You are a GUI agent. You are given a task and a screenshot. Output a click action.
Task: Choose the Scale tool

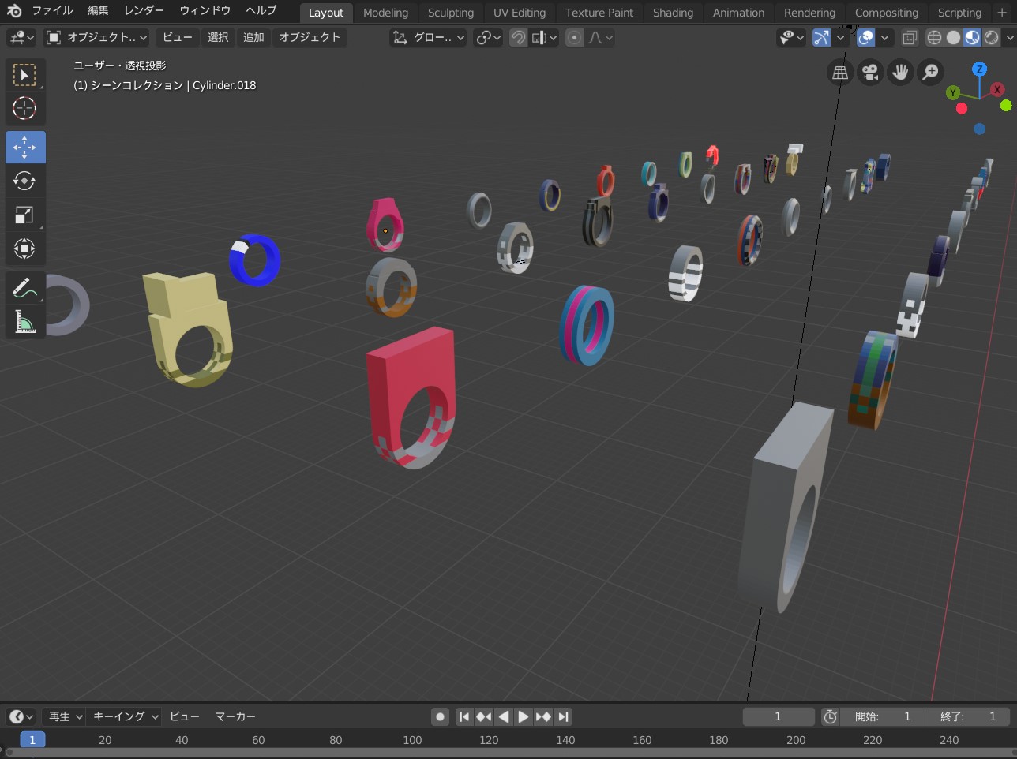(x=24, y=215)
